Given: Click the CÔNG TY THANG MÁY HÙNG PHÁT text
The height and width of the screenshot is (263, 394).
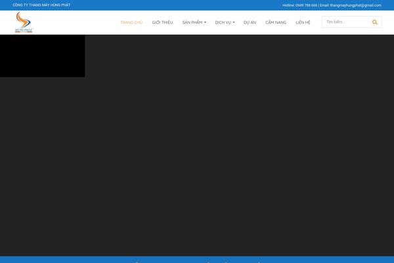Looking at the screenshot, I should click(x=41, y=5).
